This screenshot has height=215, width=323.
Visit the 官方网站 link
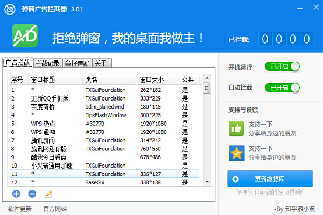coord(55,209)
